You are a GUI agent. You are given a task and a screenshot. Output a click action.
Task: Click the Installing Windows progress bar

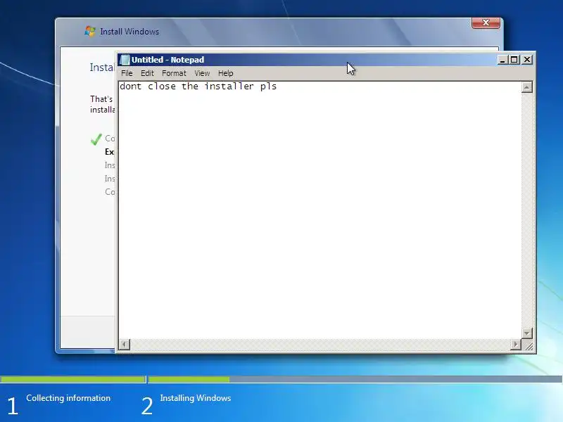point(355,379)
